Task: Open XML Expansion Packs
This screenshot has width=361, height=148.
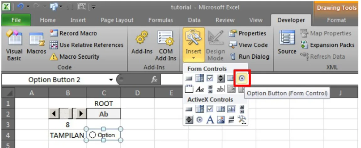Action: coord(327,45)
